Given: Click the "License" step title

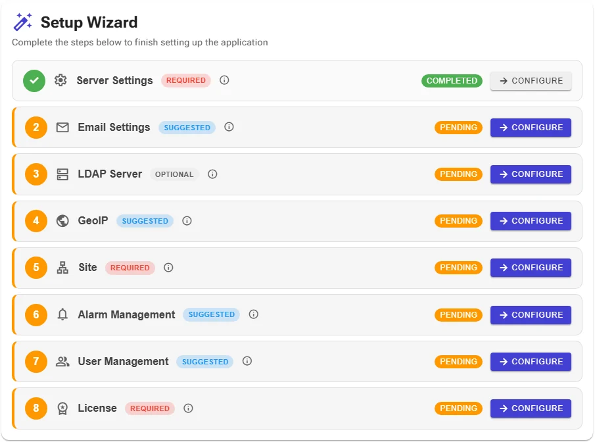Looking at the screenshot, I should (x=97, y=408).
